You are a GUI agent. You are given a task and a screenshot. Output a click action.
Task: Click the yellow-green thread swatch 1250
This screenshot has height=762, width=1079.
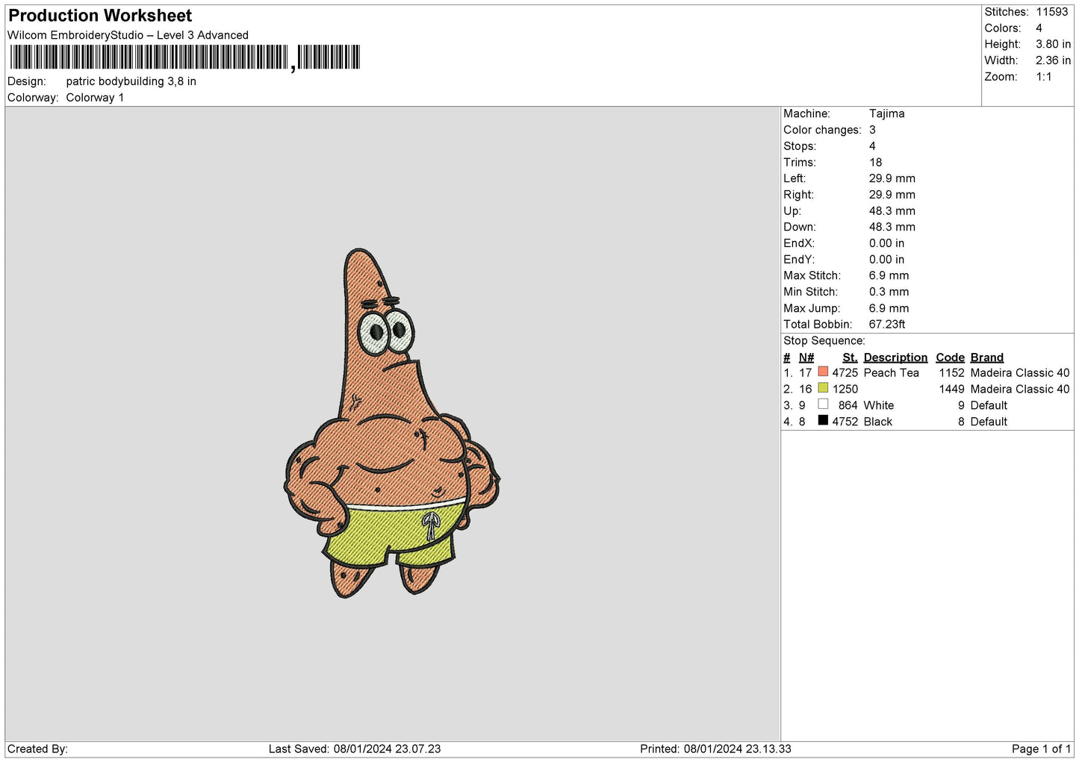[x=823, y=388]
